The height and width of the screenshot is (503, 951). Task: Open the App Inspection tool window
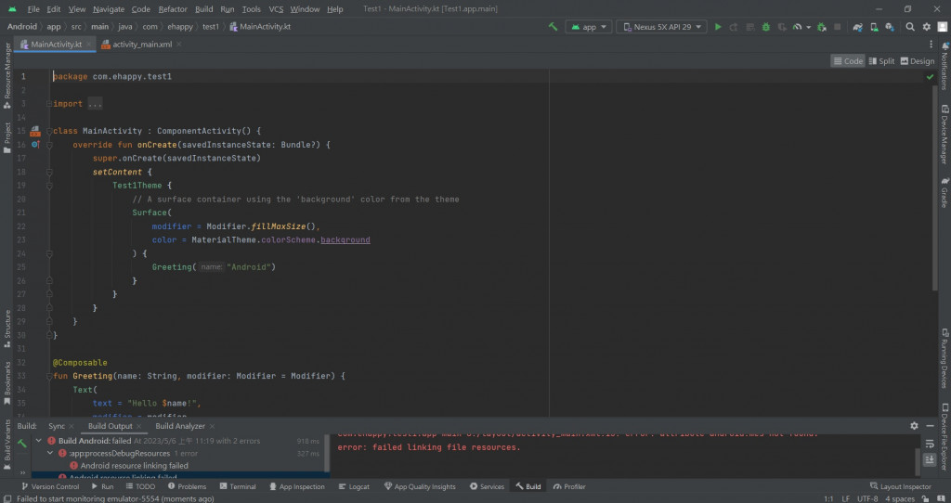tap(297, 486)
